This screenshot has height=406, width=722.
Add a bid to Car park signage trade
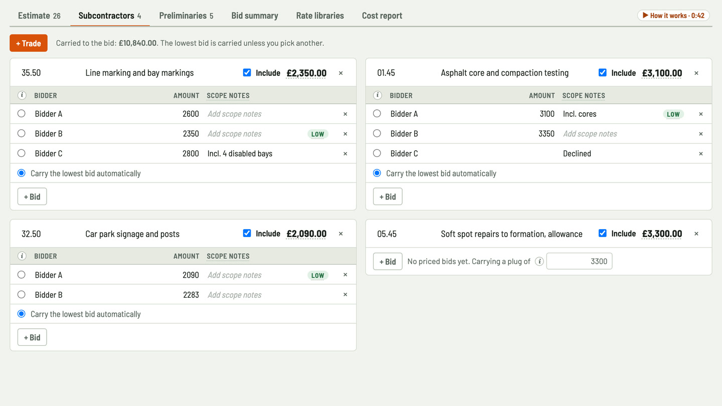tap(32, 337)
